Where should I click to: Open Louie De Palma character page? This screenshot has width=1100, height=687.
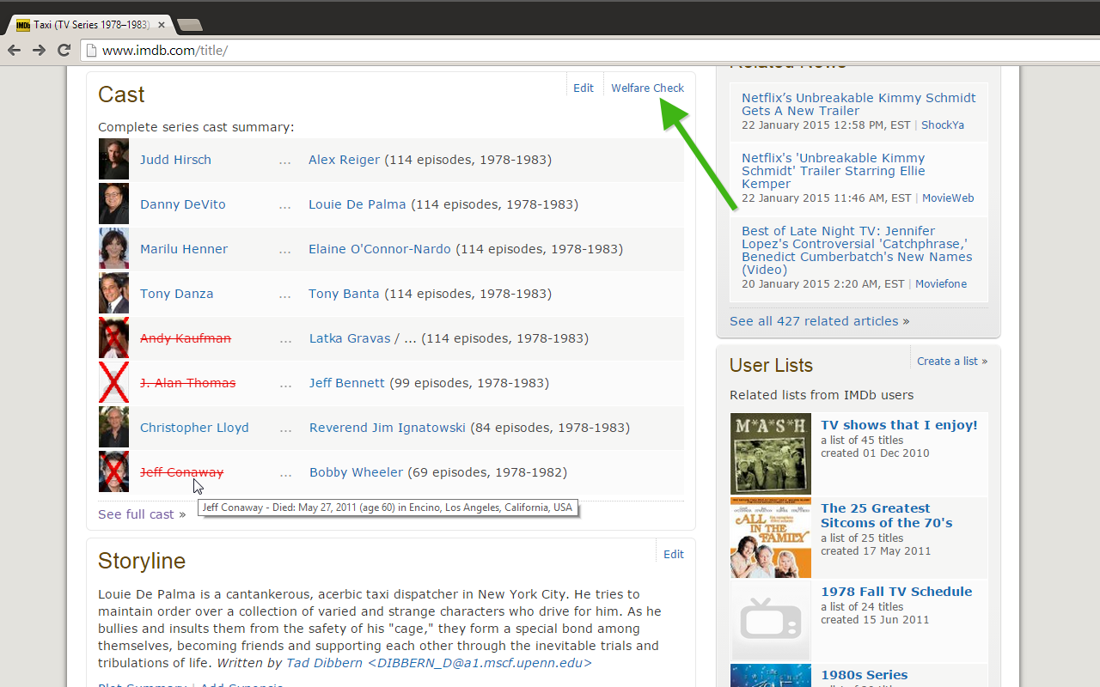pos(357,204)
